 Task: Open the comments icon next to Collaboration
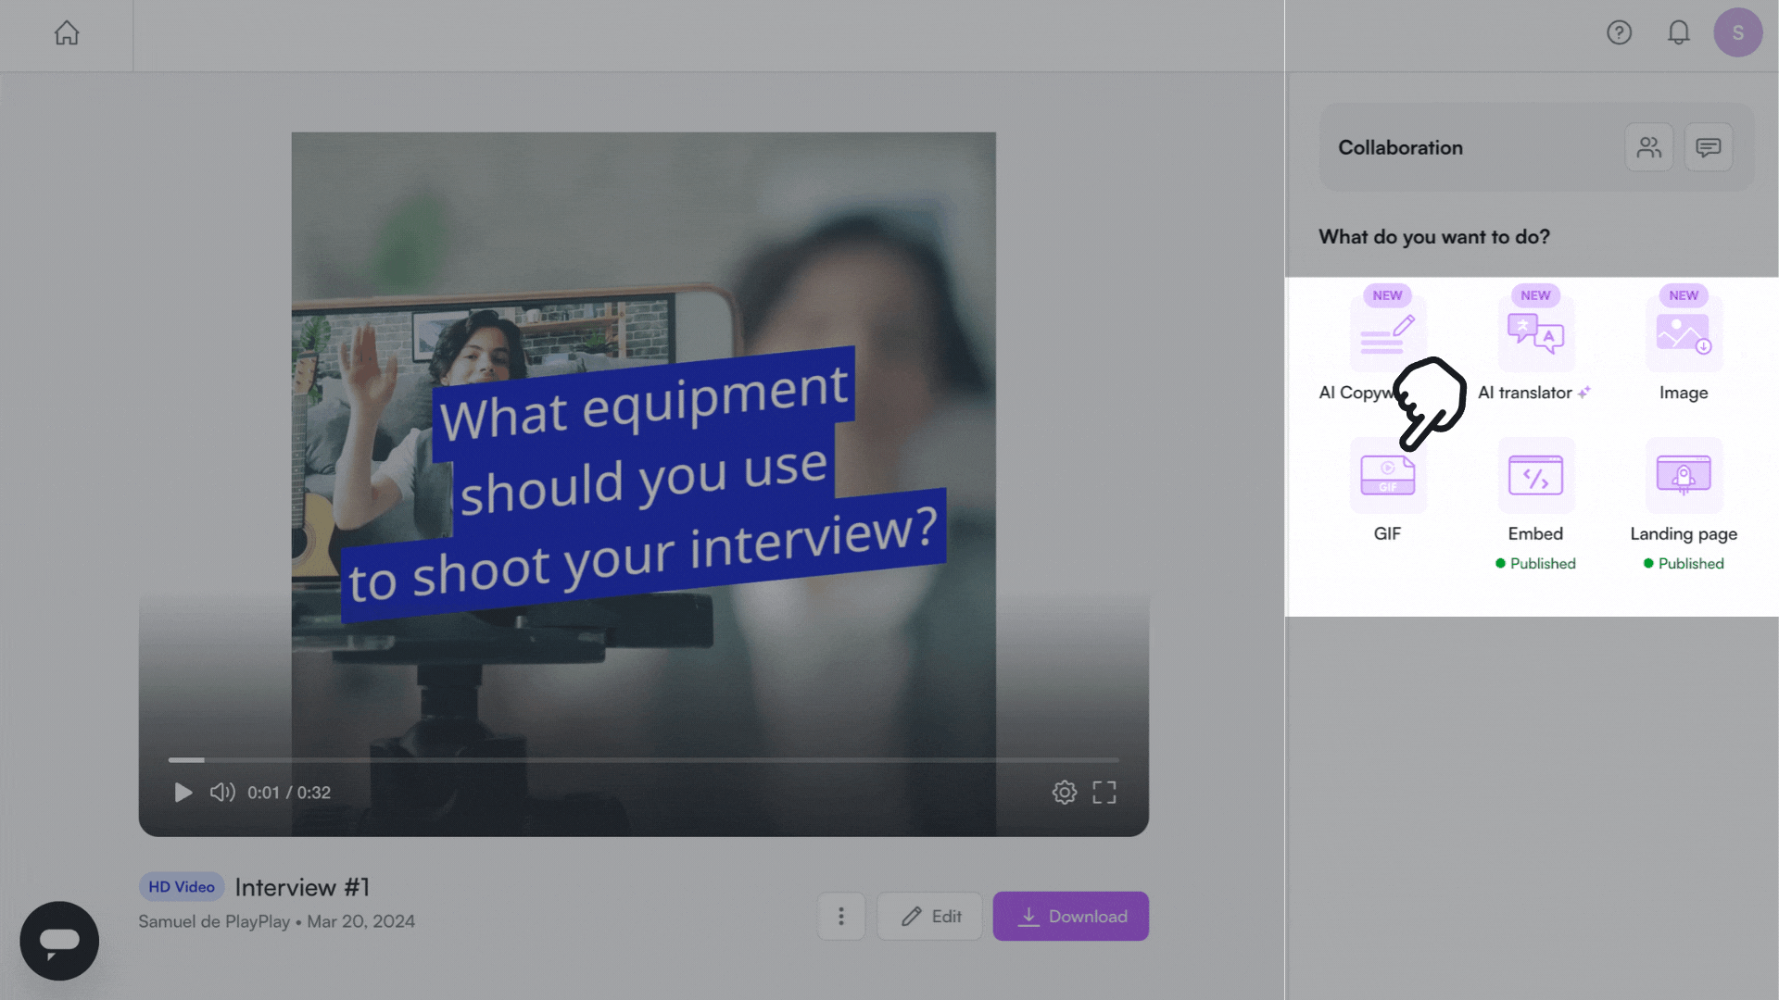click(x=1709, y=146)
